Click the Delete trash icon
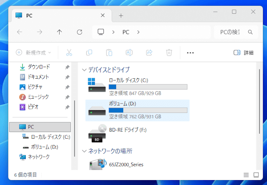The height and width of the screenshot is (185, 267). [x=169, y=52]
